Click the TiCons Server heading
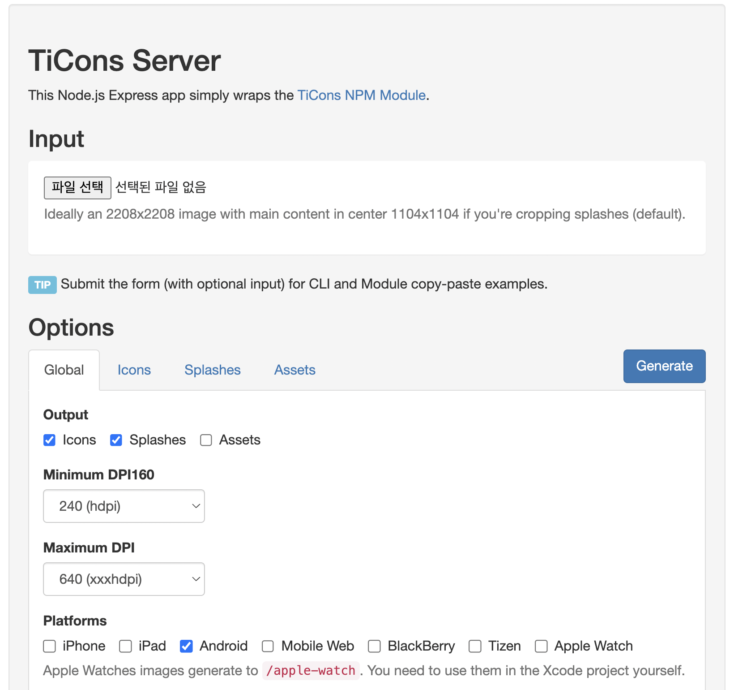The width and height of the screenshot is (734, 690). tap(124, 60)
